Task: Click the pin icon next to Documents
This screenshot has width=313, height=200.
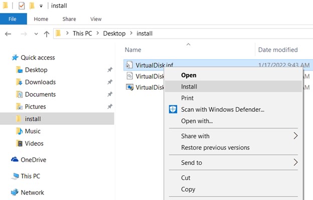Action: [x=110, y=94]
